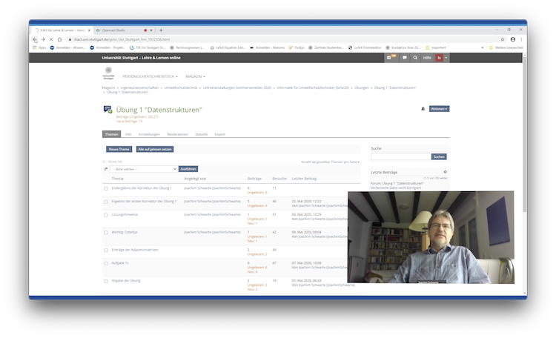Open Chrome profile account icon
The image size is (556, 338).
click(513, 39)
